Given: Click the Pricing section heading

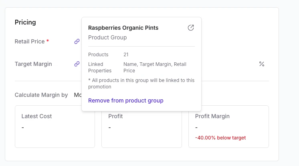Looking at the screenshot, I should 25,22.
